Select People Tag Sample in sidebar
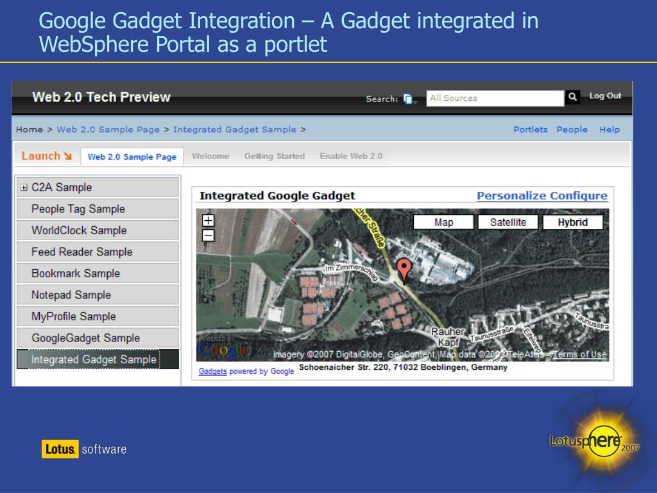 [x=98, y=209]
